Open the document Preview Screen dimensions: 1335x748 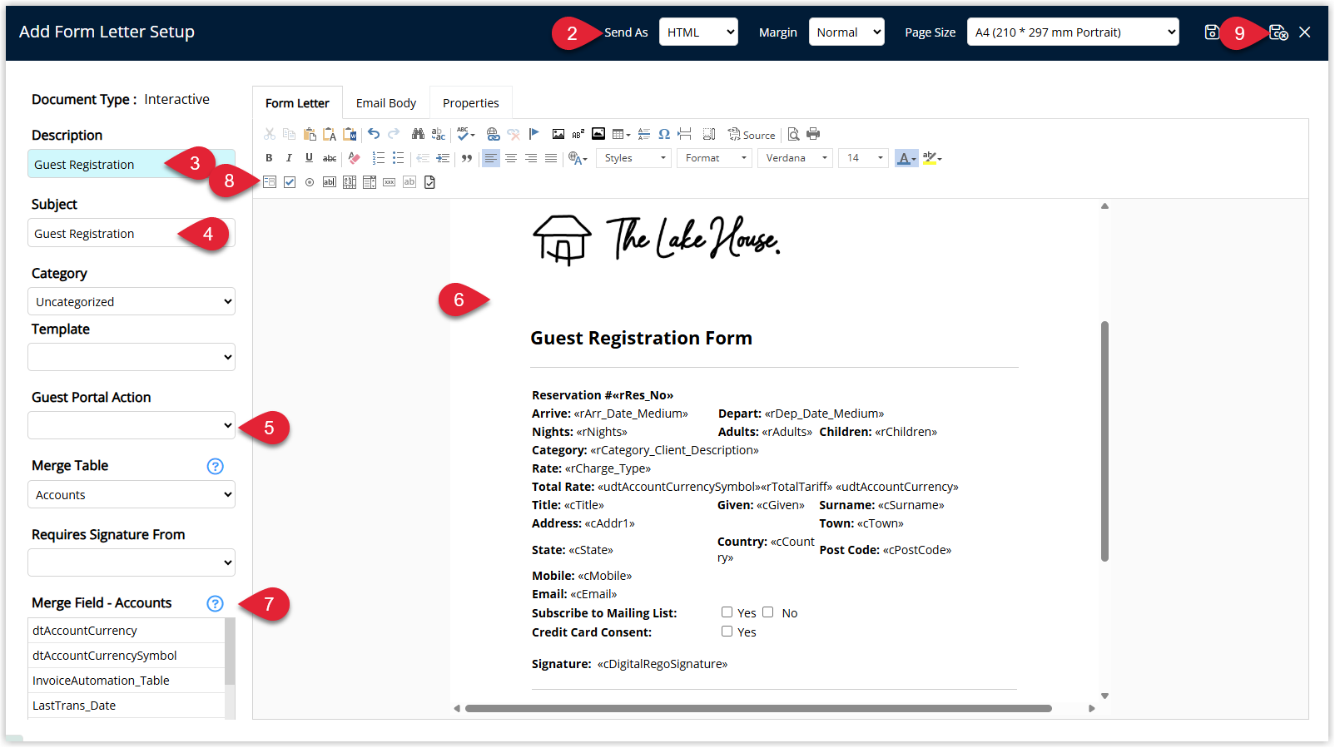pyautogui.click(x=793, y=134)
